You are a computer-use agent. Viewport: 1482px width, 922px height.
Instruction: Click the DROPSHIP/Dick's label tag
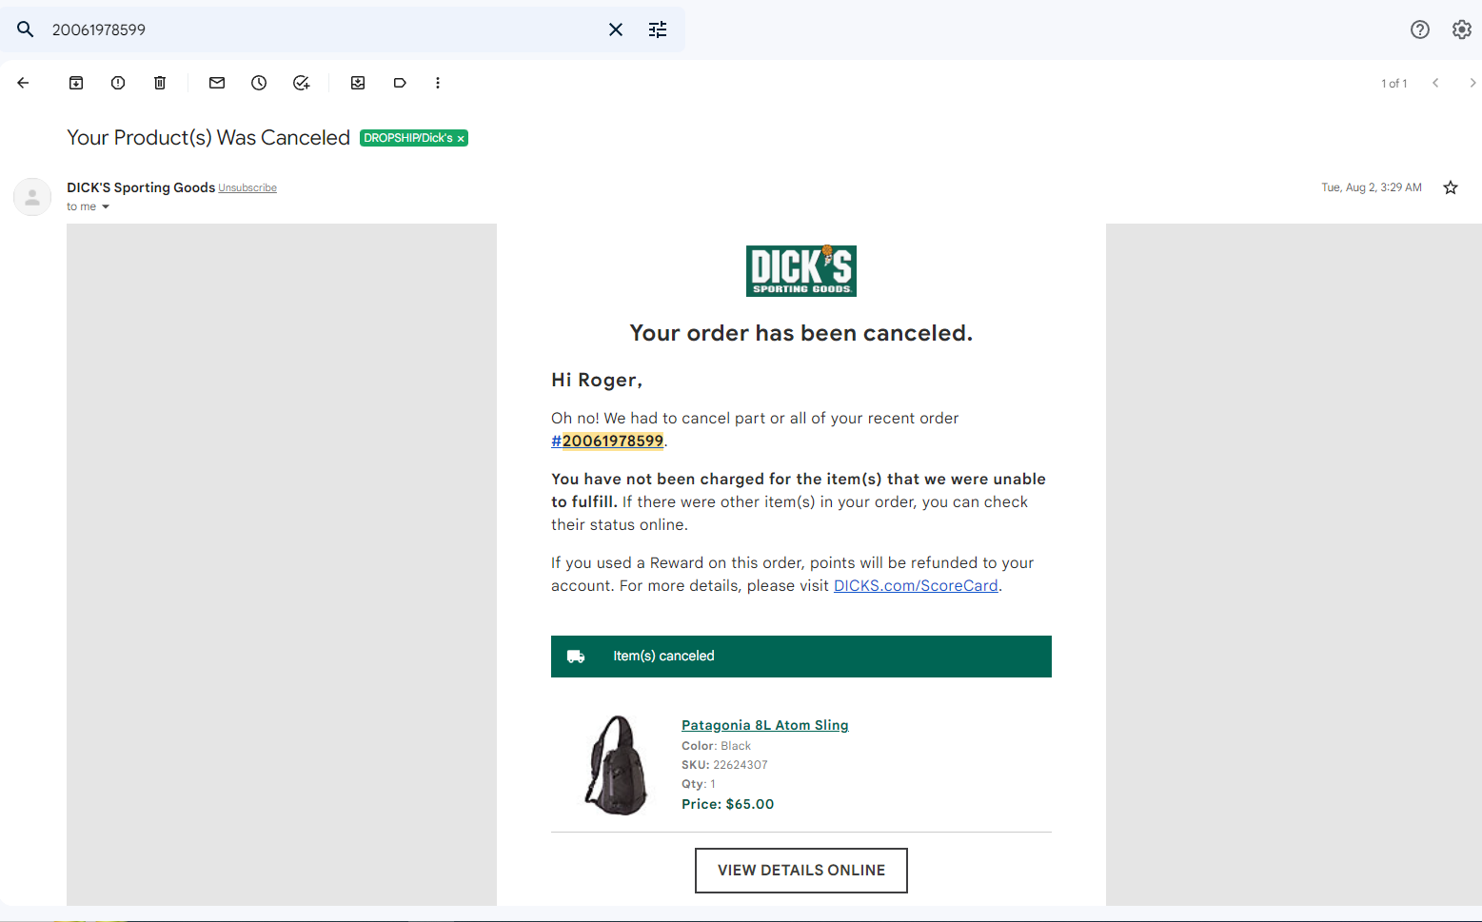point(408,138)
